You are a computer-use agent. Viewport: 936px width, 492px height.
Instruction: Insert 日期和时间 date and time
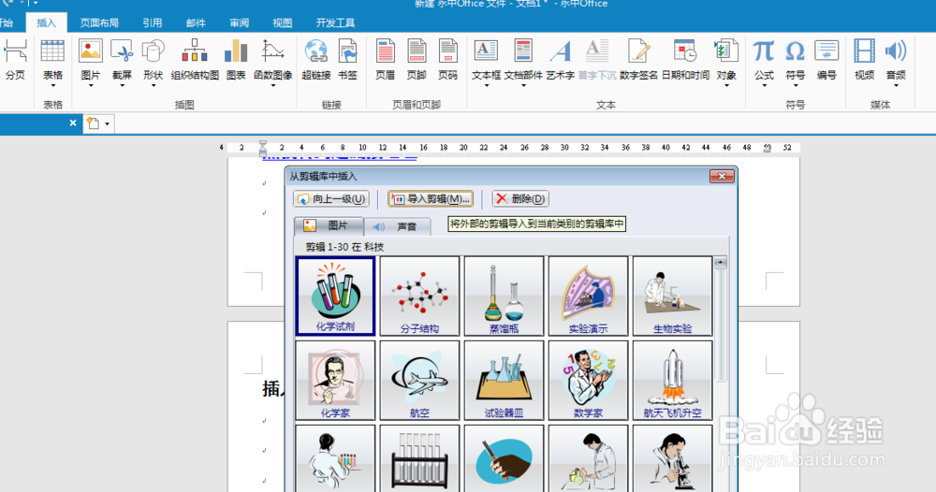click(685, 60)
